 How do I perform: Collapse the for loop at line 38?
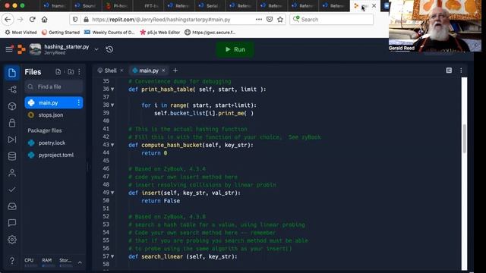(x=112, y=105)
